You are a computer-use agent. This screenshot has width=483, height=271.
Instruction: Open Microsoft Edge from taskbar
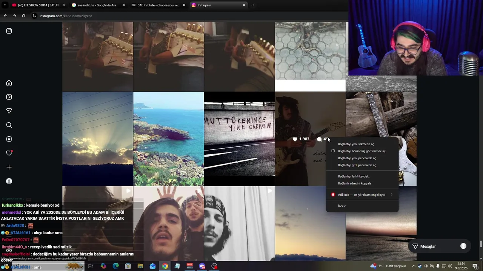pos(115,266)
